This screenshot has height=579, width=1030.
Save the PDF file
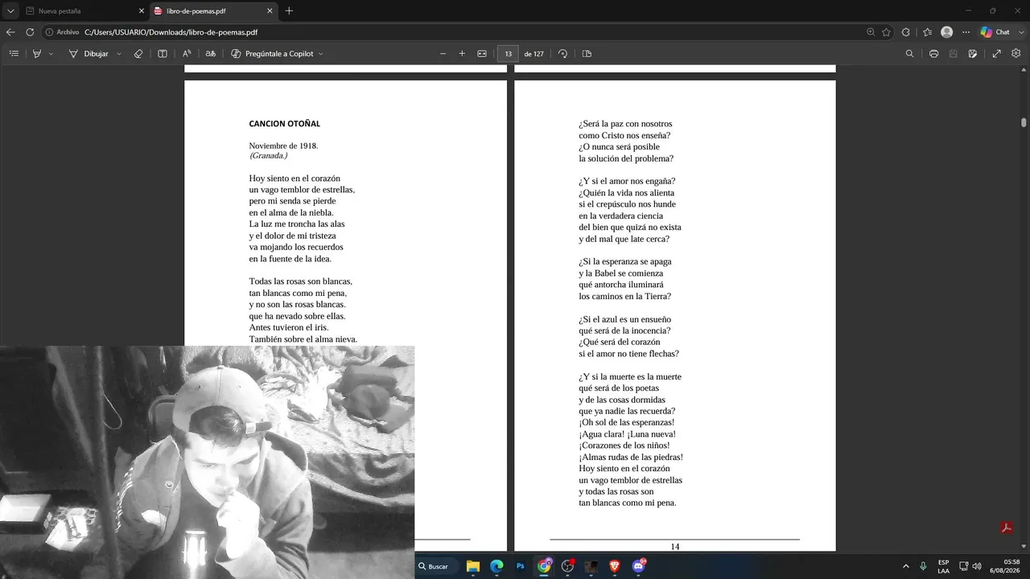point(954,54)
